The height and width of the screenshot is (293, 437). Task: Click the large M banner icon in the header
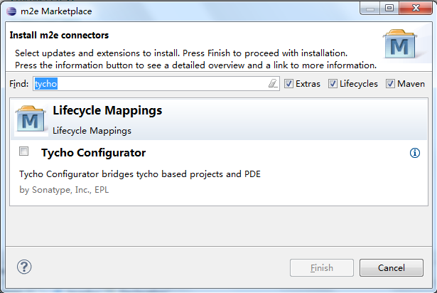pos(399,44)
